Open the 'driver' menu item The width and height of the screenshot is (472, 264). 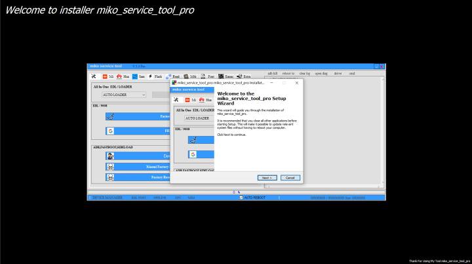pos(338,73)
